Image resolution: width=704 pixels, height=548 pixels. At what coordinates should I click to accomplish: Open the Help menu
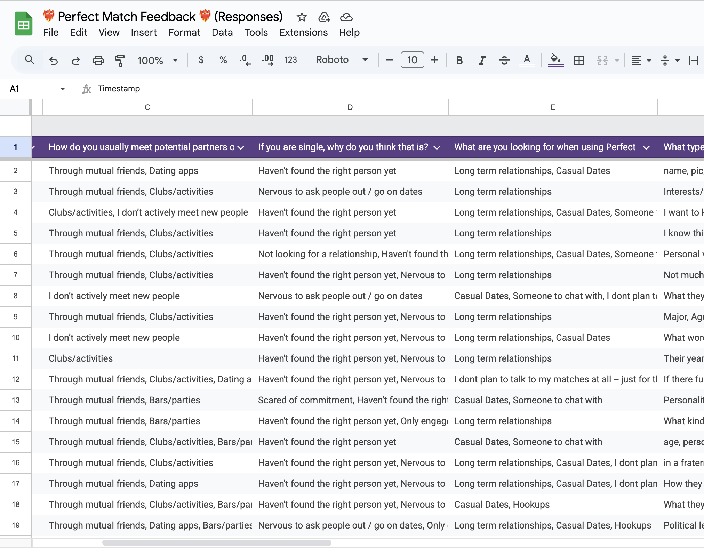(349, 32)
